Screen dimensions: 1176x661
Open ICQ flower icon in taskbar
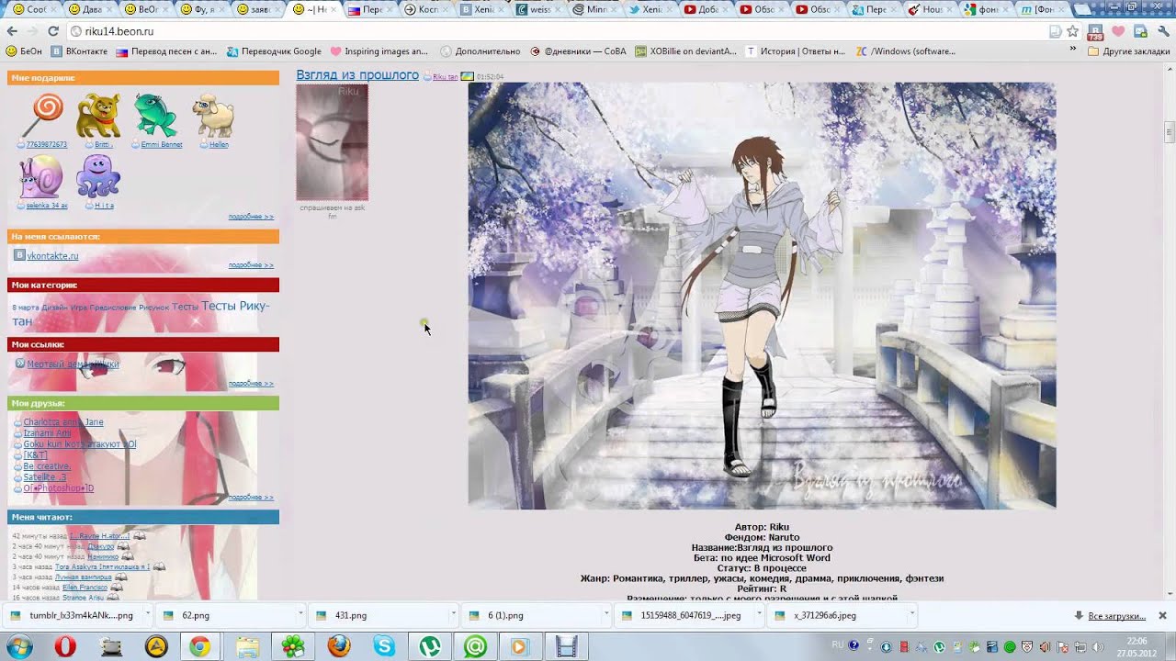pyautogui.click(x=293, y=646)
